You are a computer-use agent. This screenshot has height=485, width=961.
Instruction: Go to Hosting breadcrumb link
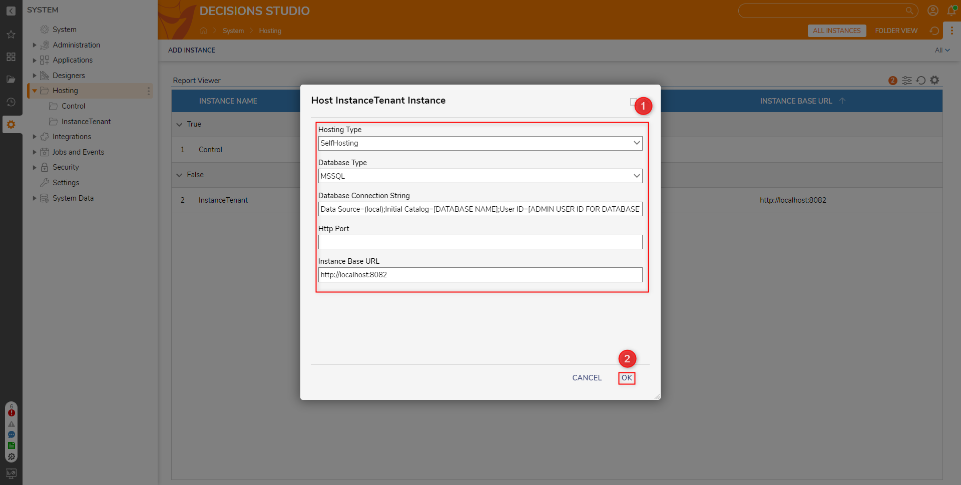point(270,31)
